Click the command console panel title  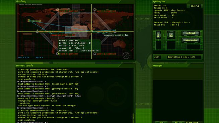[x=24, y=66]
